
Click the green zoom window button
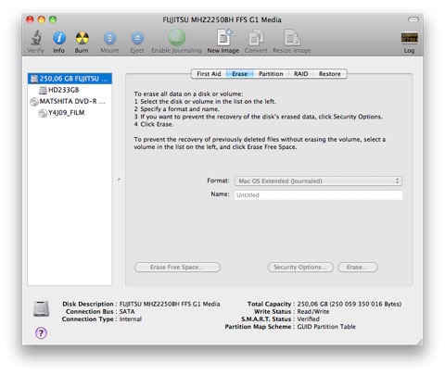pos(53,19)
